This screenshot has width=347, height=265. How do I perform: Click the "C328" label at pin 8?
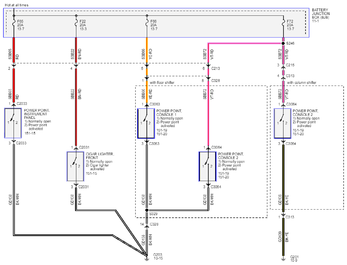[x=216, y=81]
